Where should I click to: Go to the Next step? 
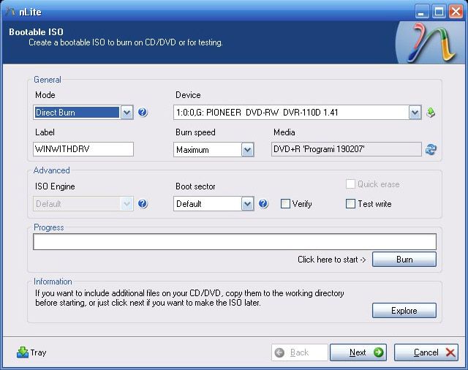[358, 352]
